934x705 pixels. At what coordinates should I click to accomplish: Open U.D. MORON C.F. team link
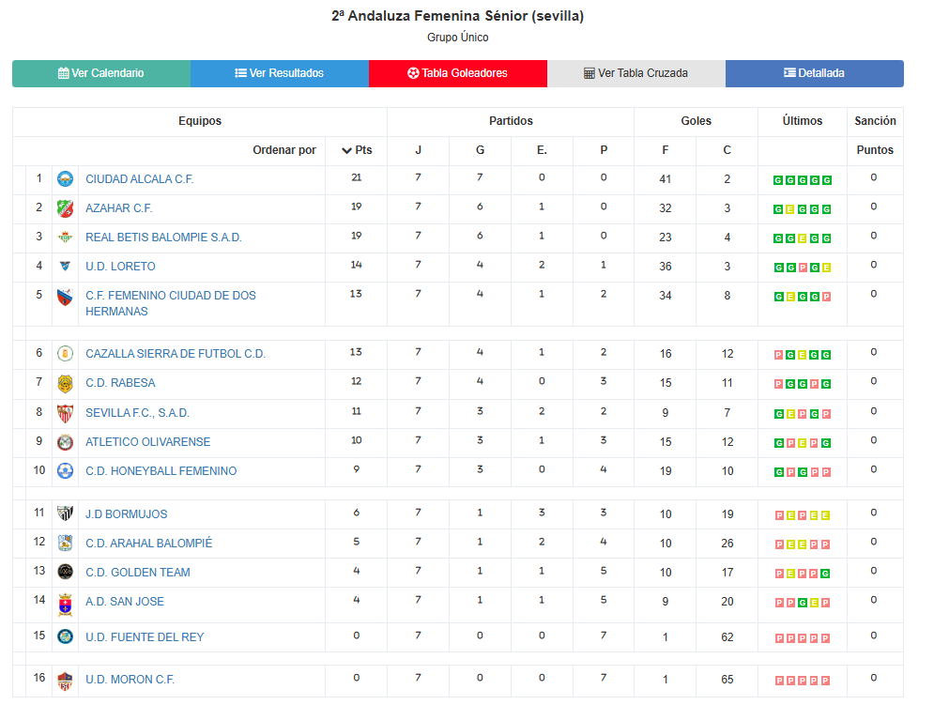coord(130,680)
